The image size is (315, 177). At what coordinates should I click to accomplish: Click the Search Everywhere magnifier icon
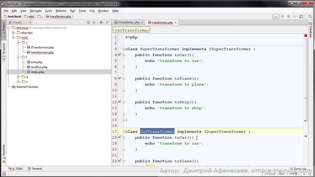point(310,17)
